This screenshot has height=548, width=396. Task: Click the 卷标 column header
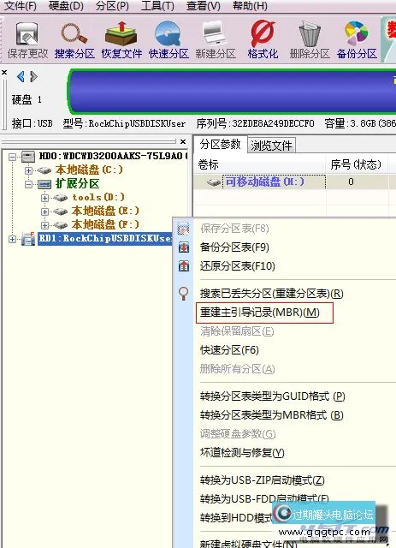260,164
